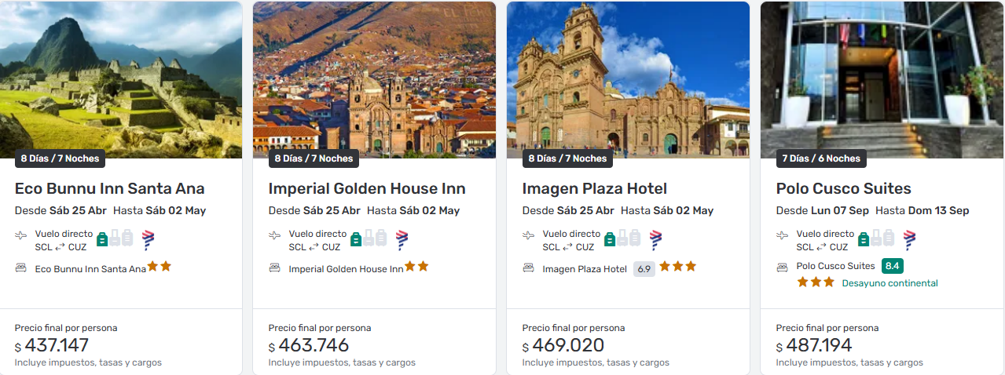Click the airline logo in Imagen Plaza card

coord(655,239)
